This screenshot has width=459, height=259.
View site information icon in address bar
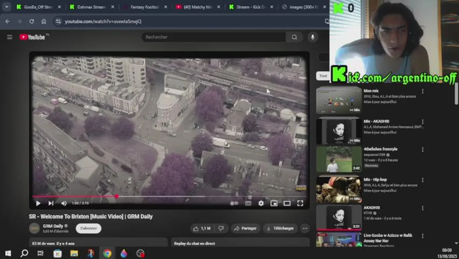(x=59, y=21)
